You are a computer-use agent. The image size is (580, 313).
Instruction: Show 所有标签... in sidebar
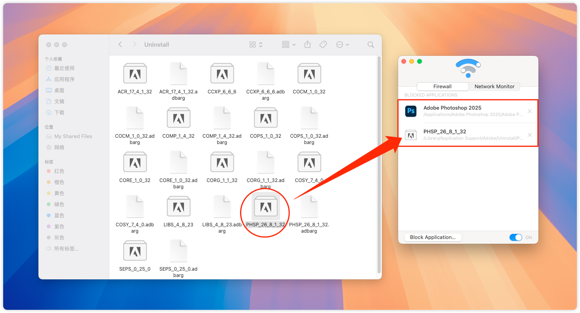62,249
